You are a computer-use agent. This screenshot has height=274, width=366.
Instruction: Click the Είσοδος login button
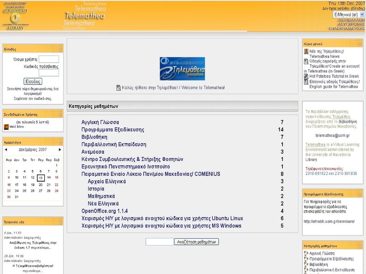pos(33,81)
